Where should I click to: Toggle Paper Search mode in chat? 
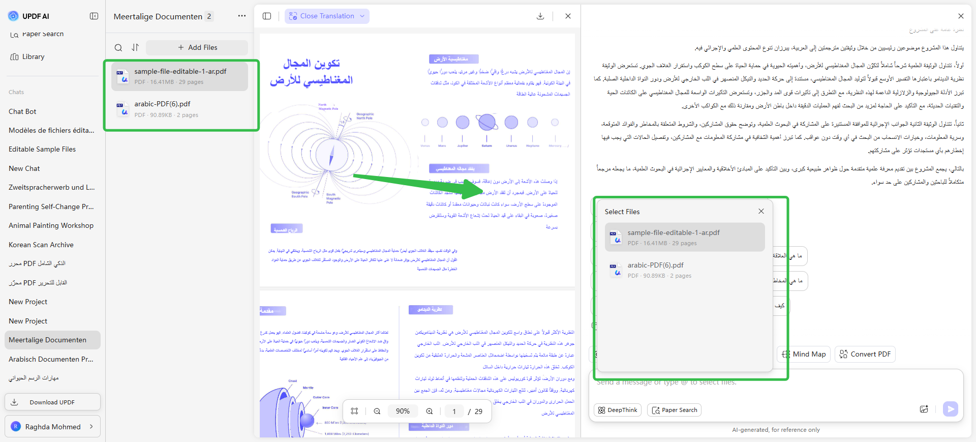pos(674,410)
